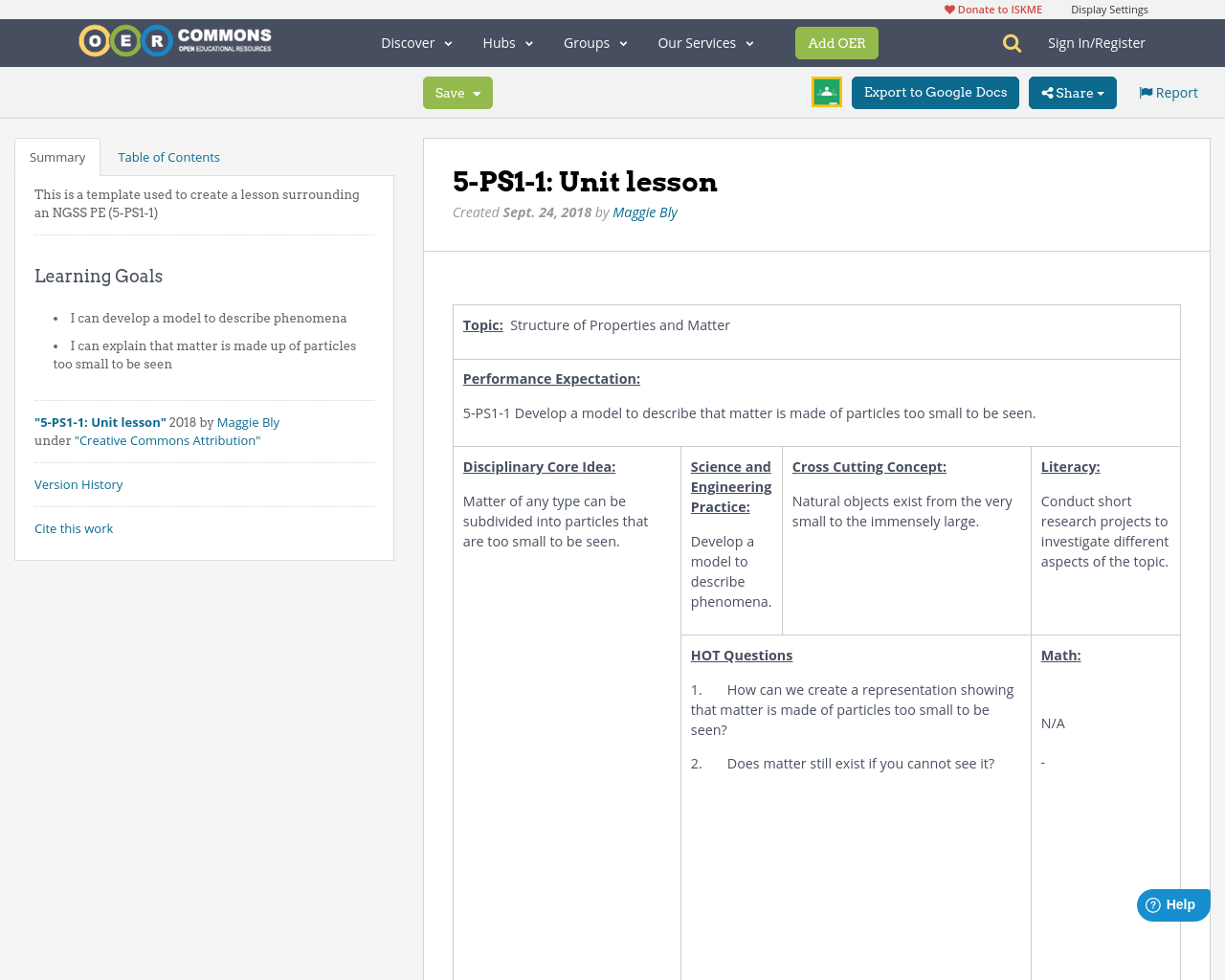The image size is (1225, 980).
Task: Open Display Settings
Action: point(1109,9)
